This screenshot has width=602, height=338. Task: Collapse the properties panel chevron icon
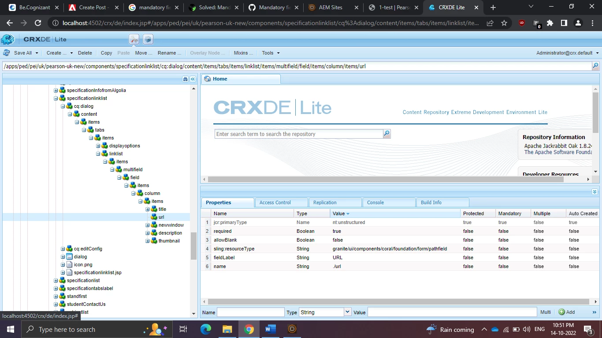[595, 192]
